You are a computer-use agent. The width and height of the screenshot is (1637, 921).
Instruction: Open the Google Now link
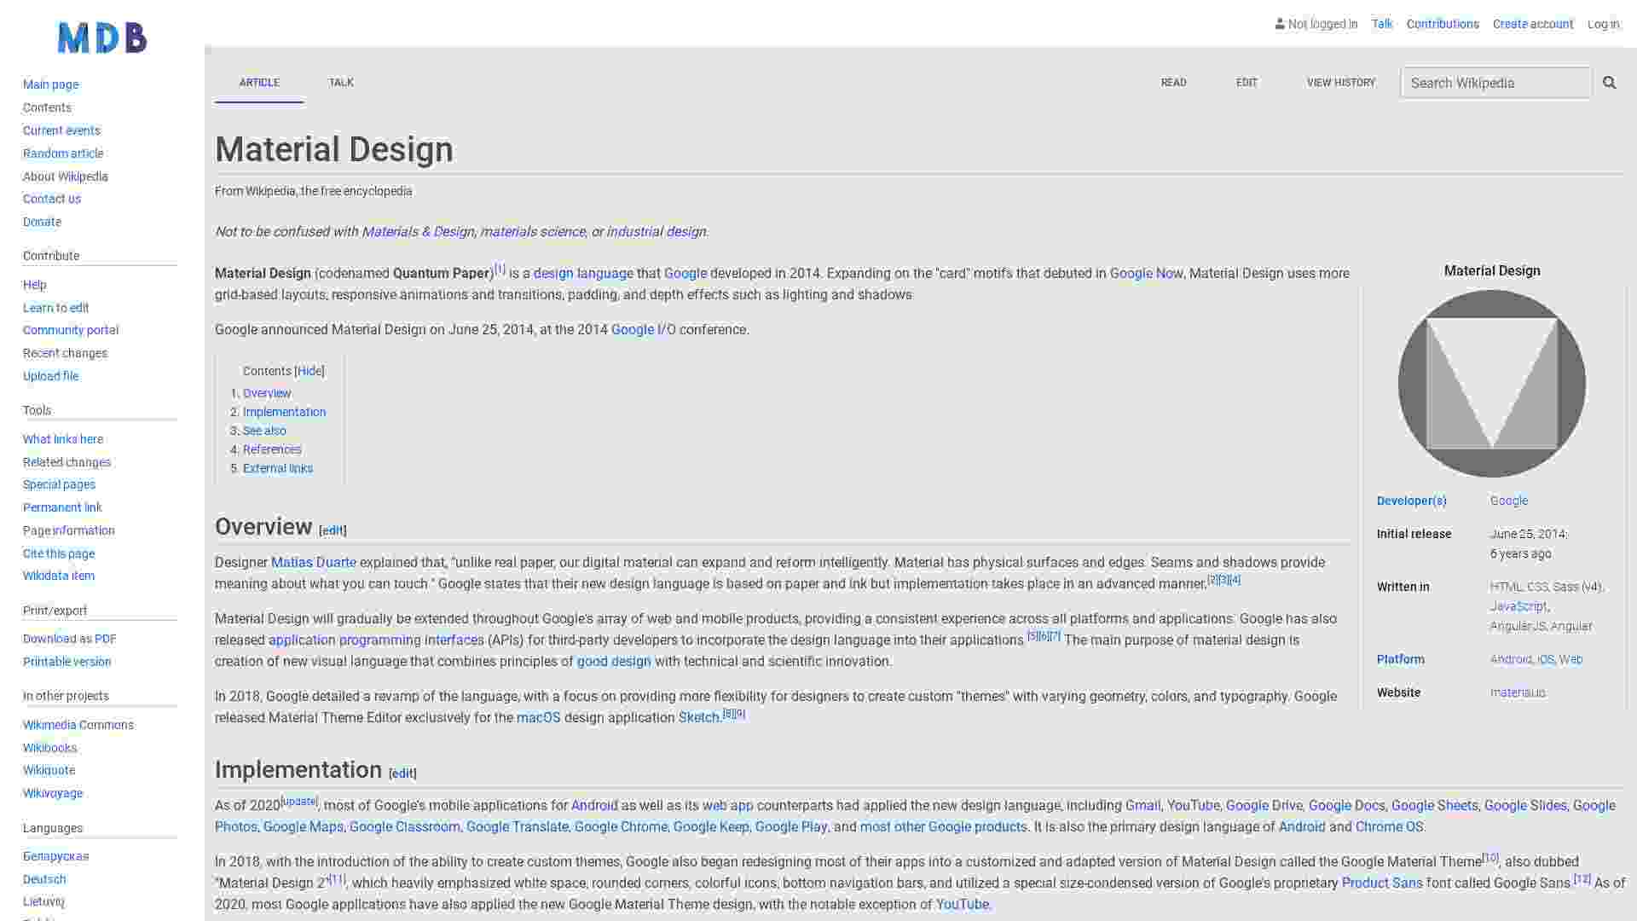pyautogui.click(x=1146, y=274)
